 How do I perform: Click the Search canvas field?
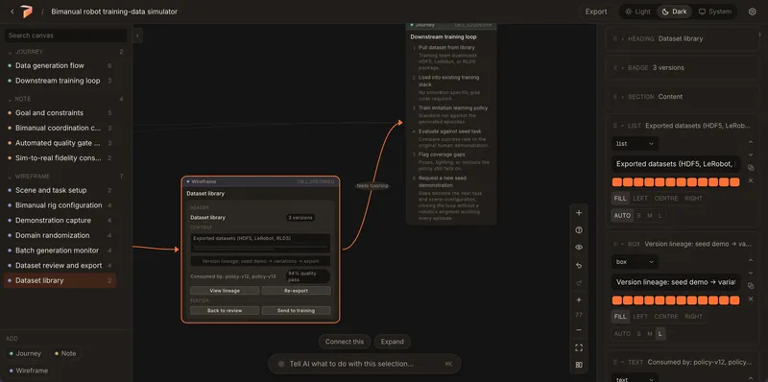point(65,36)
